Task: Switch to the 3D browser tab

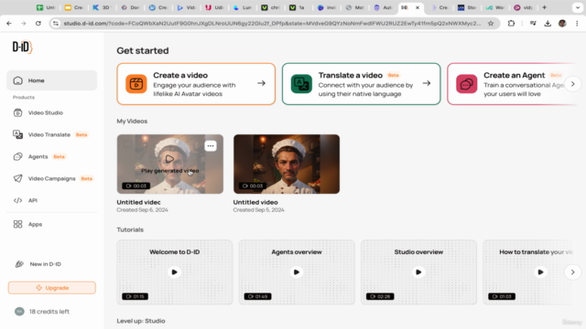Action: [x=102, y=7]
